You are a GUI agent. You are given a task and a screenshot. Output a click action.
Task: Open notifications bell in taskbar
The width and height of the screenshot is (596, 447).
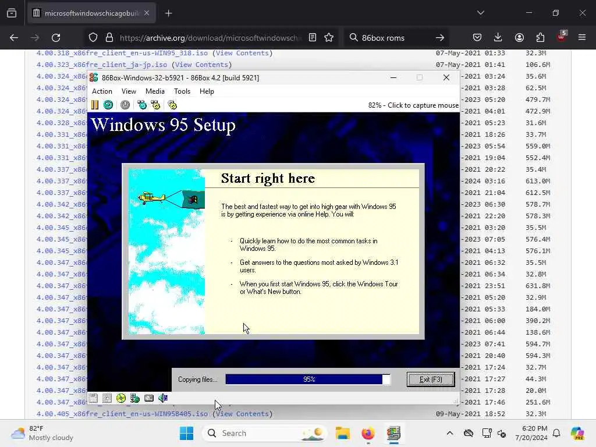(556, 433)
